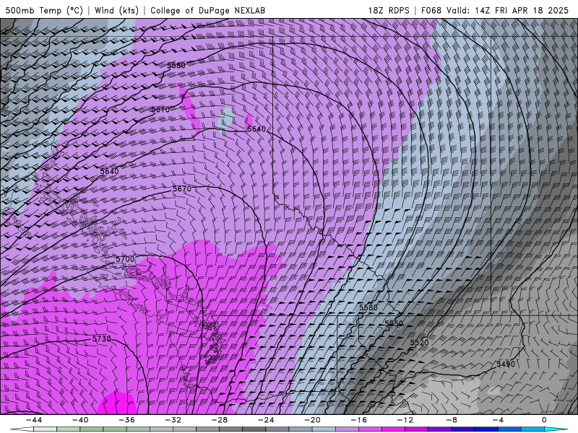Image resolution: width=578 pixels, height=433 pixels.
Task: Click the '500mb Temp (°C)' title text
Action: click(44, 10)
